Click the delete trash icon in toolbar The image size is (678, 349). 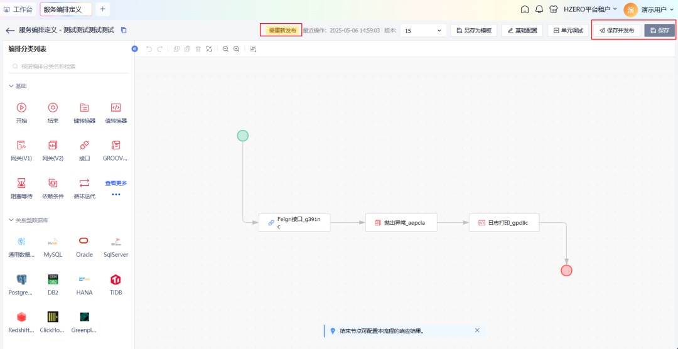(198, 49)
